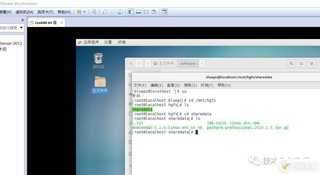Open the 终端 menu on top panel
The height and width of the screenshot is (175, 320).
point(122,42)
